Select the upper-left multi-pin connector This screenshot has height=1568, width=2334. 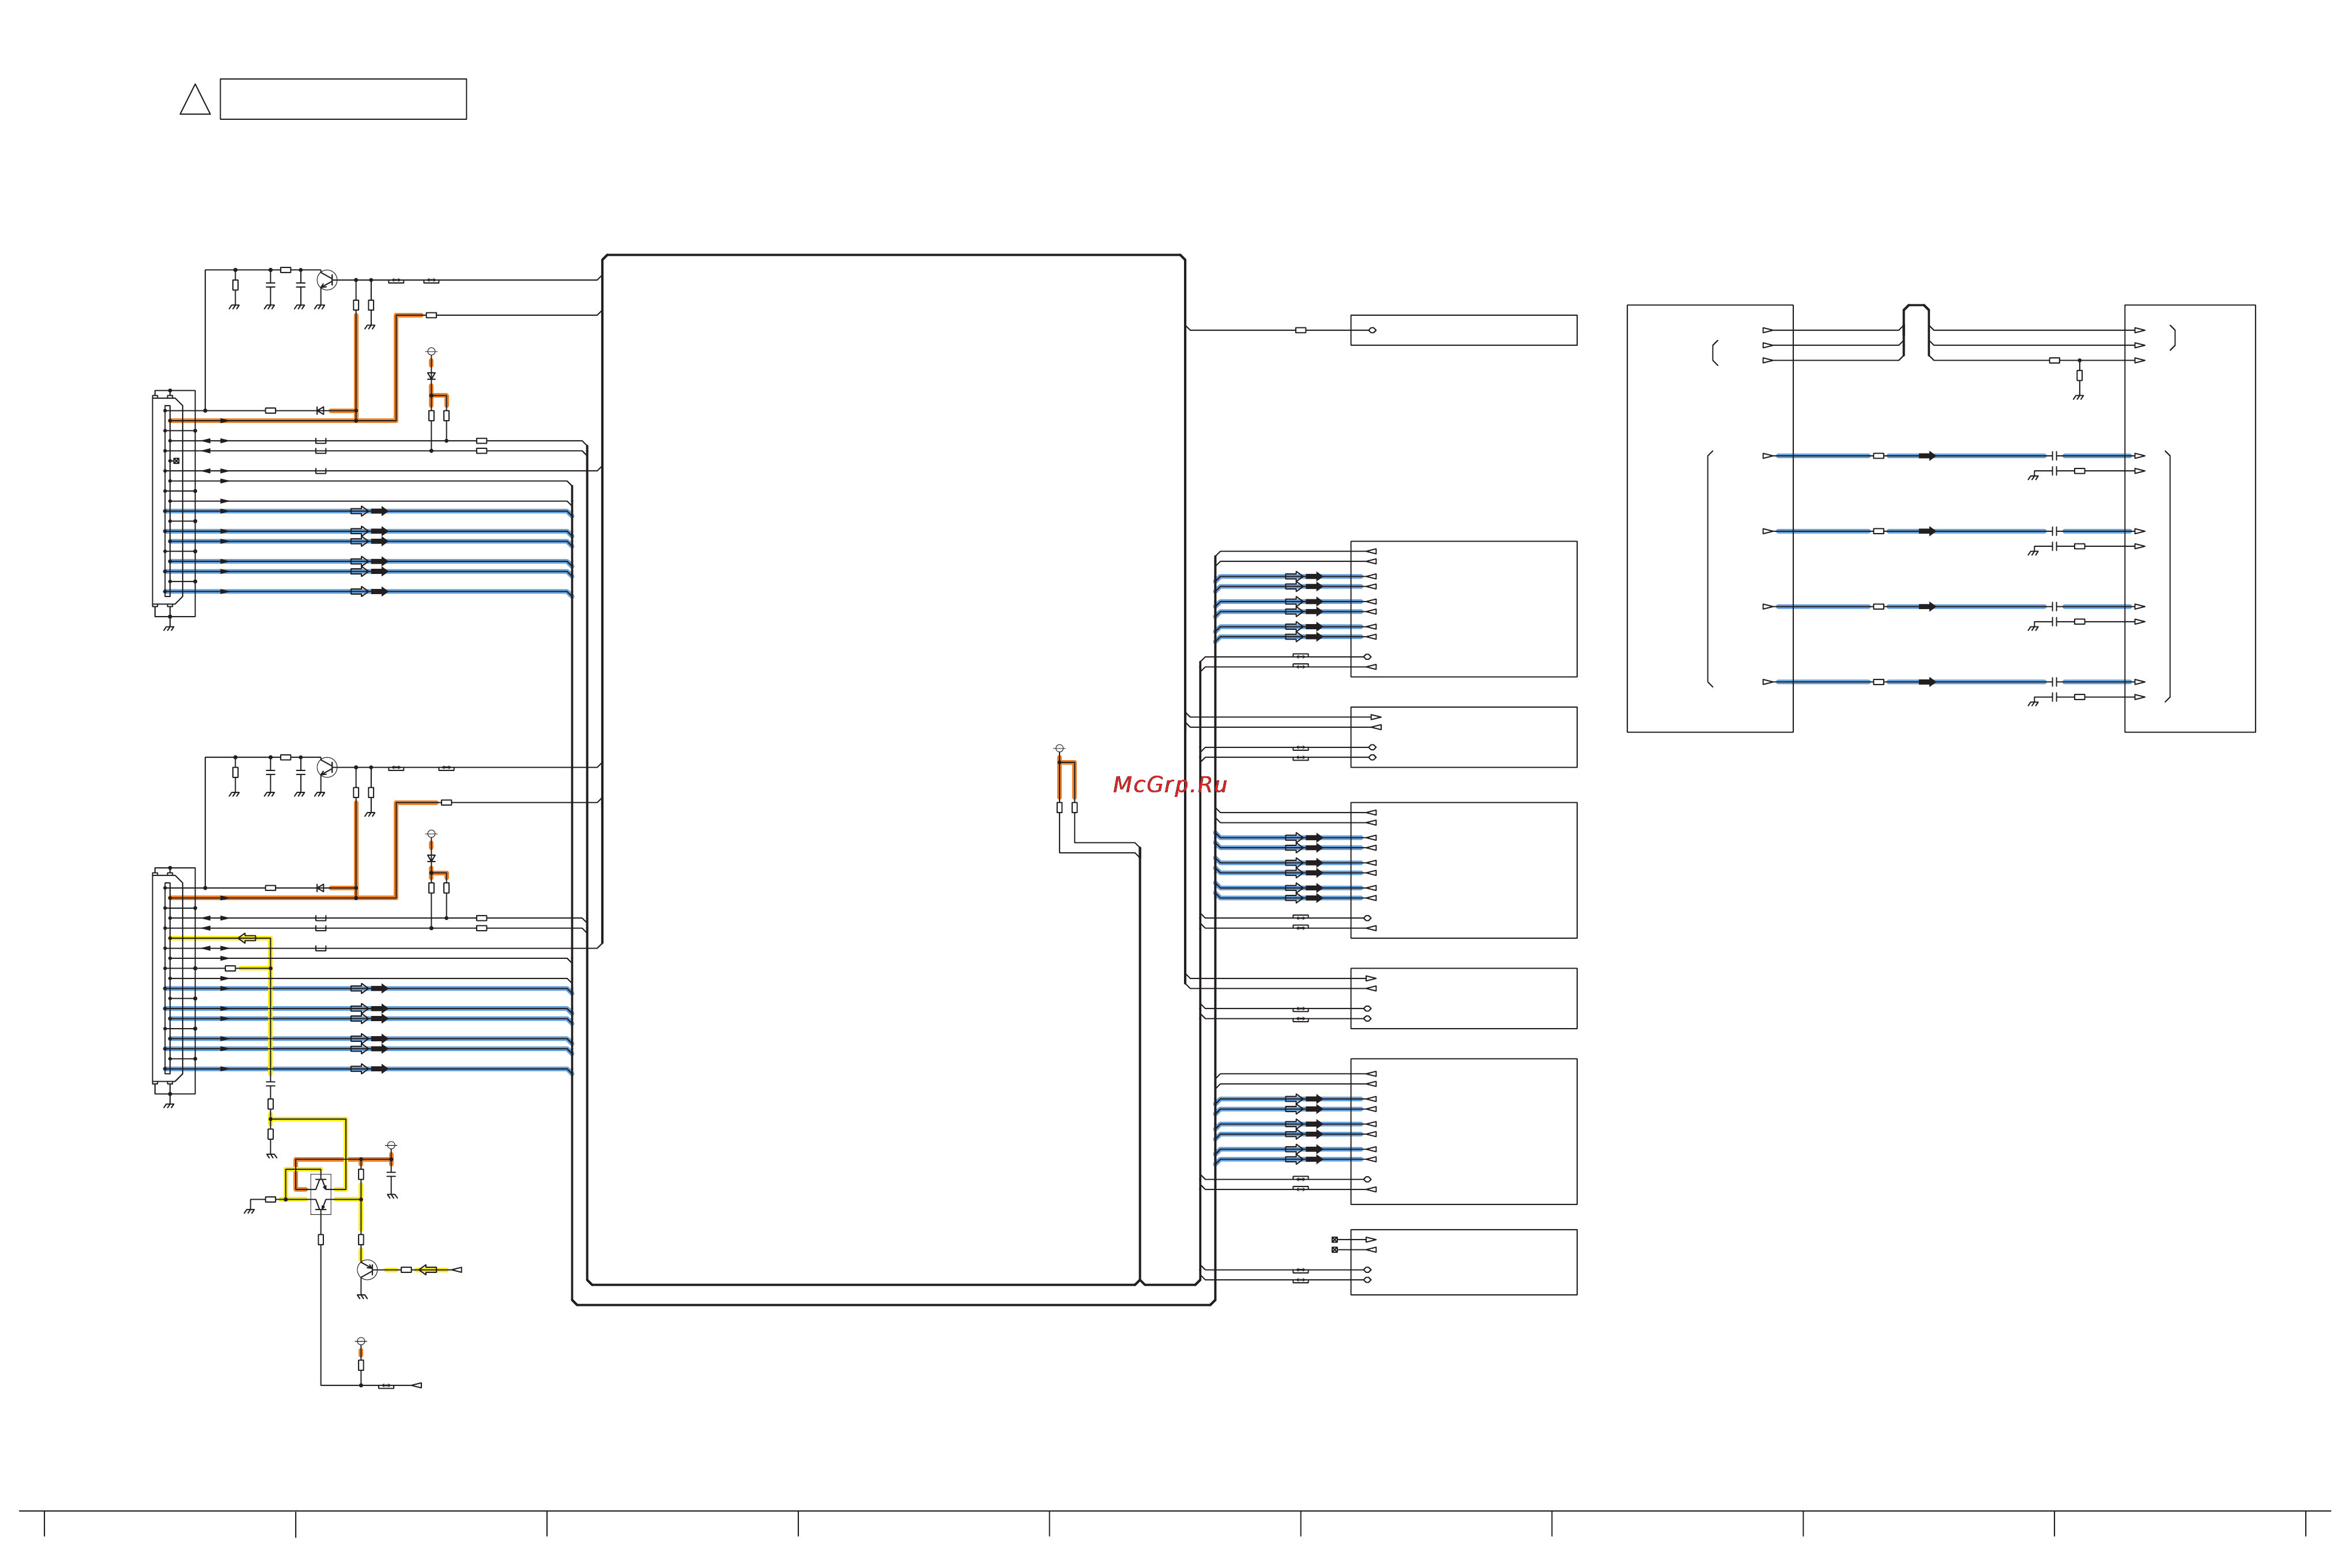click(173, 503)
